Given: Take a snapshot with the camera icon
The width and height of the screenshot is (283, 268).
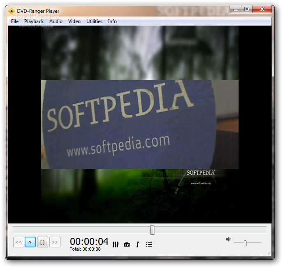Looking at the screenshot, I should (x=127, y=244).
